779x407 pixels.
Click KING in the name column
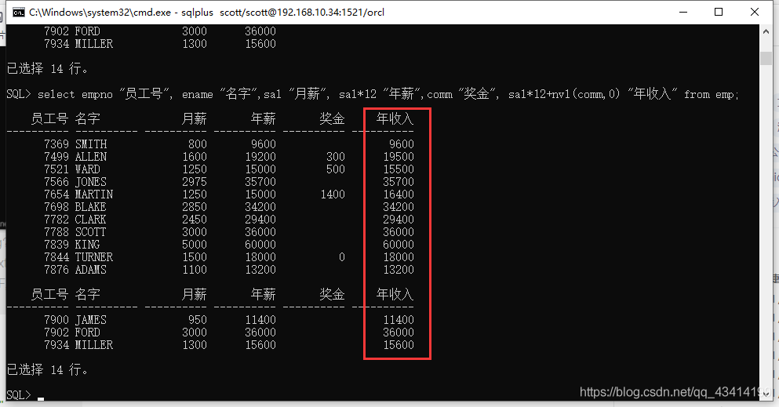(87, 244)
